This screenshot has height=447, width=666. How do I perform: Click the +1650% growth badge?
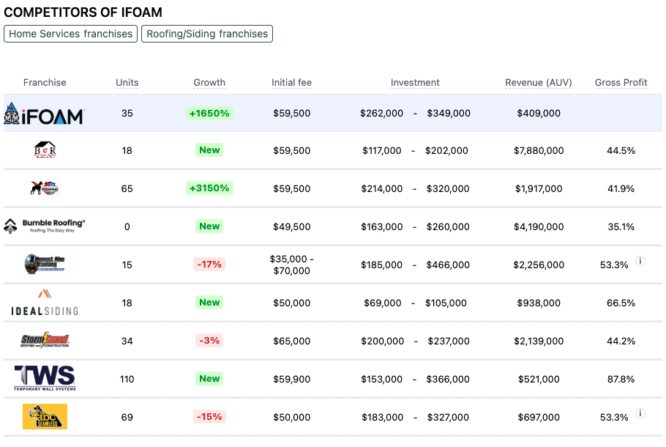pos(209,113)
